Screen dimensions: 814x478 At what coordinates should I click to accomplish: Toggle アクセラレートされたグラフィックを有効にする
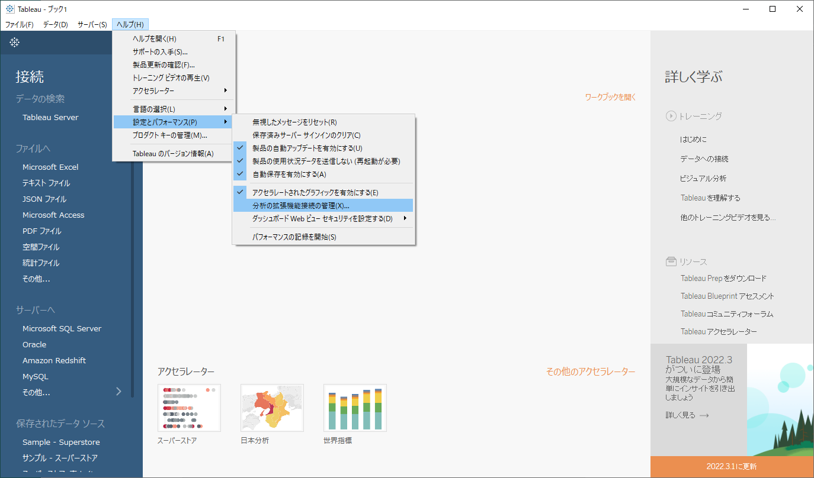322,192
